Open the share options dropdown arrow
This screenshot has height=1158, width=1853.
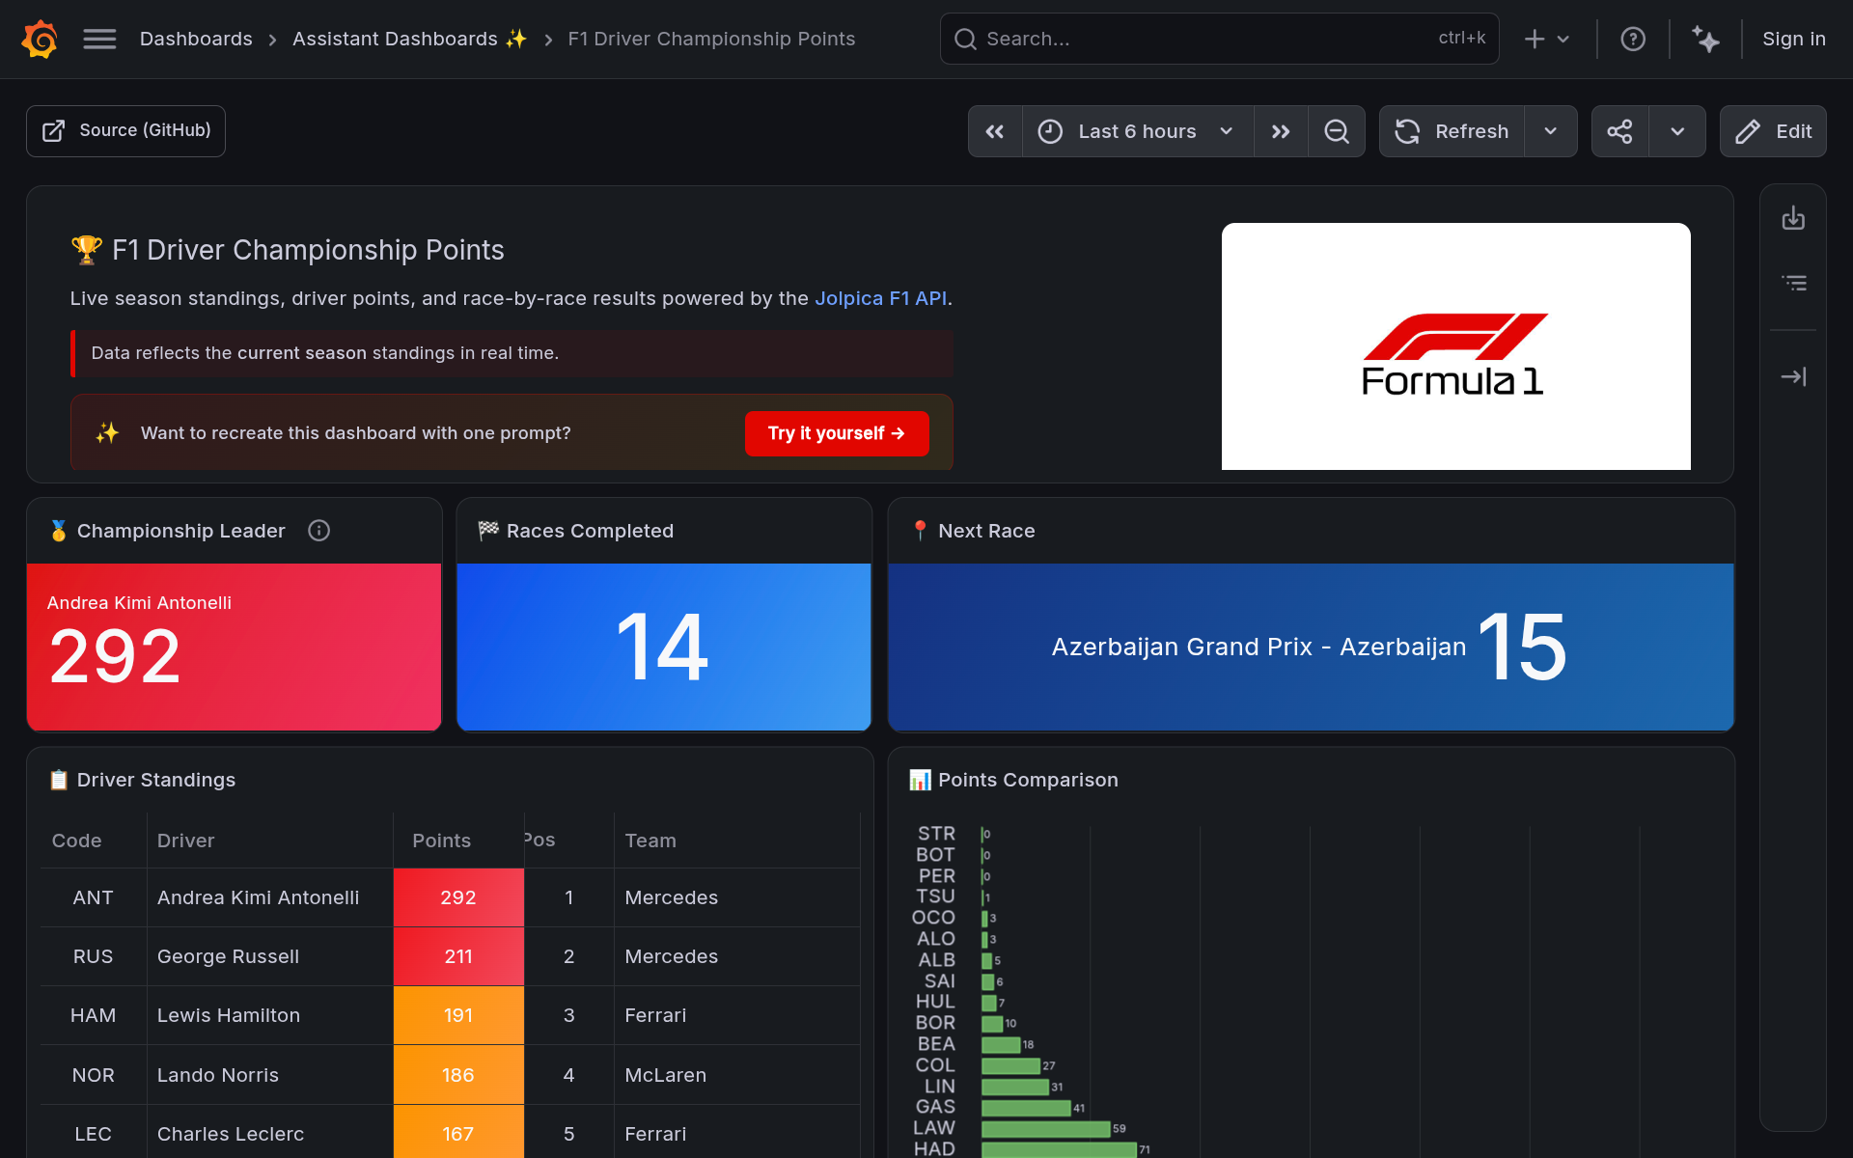click(1677, 131)
